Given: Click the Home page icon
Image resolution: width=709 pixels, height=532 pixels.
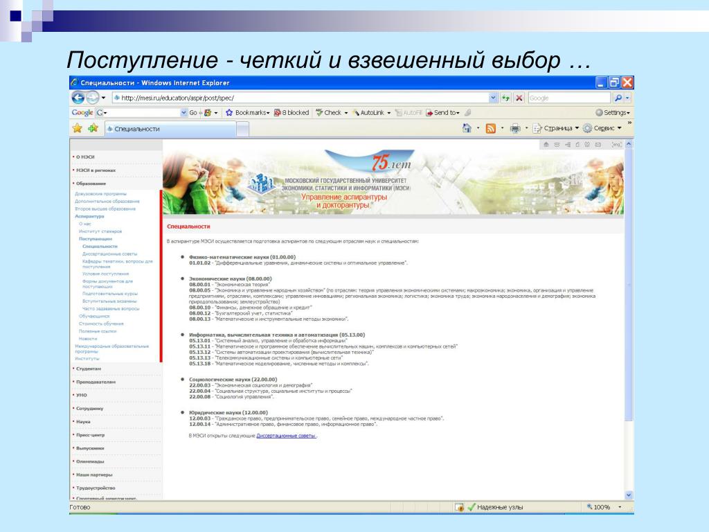Looking at the screenshot, I should click(467, 128).
